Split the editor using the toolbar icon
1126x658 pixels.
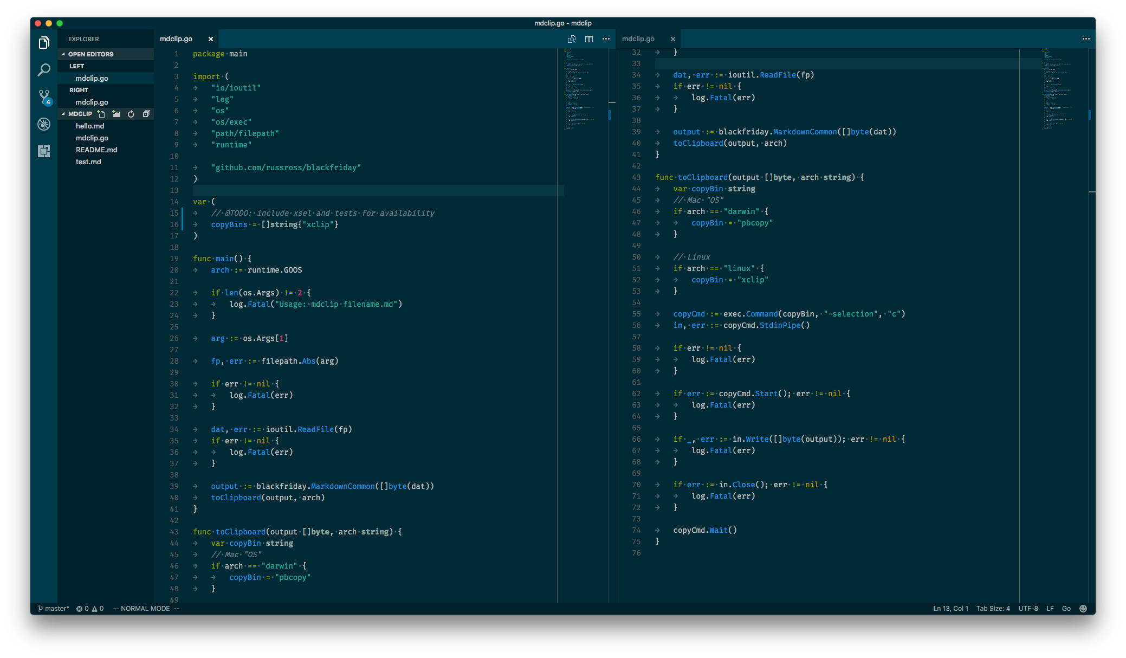point(589,38)
